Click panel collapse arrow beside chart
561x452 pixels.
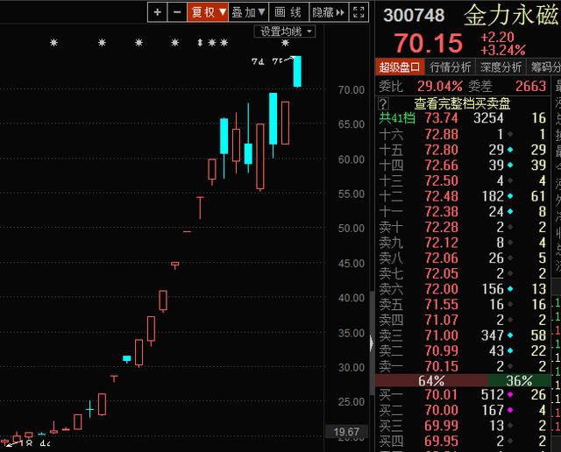(x=372, y=343)
